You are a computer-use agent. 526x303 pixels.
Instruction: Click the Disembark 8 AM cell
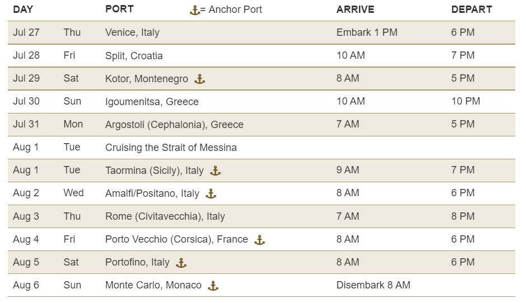coord(374,285)
